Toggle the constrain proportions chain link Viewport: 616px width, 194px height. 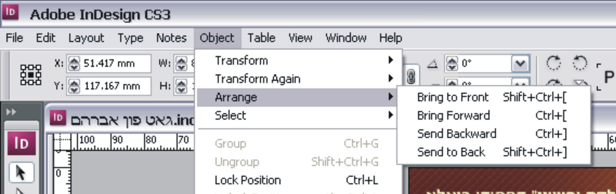click(x=411, y=77)
